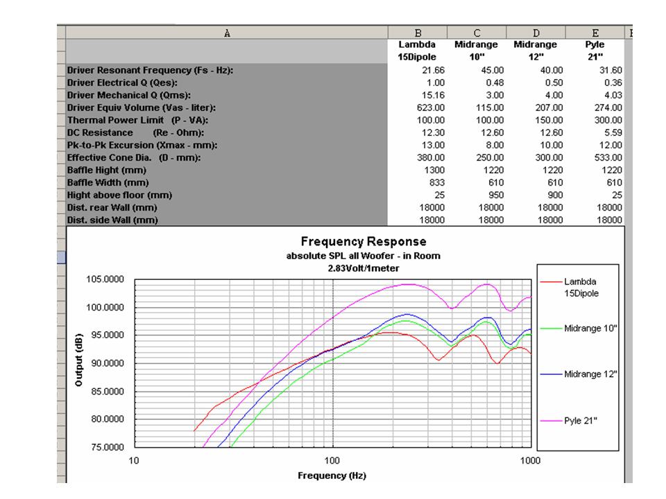This screenshot has width=666, height=499.
Task: Select column E header
Action: [595, 33]
